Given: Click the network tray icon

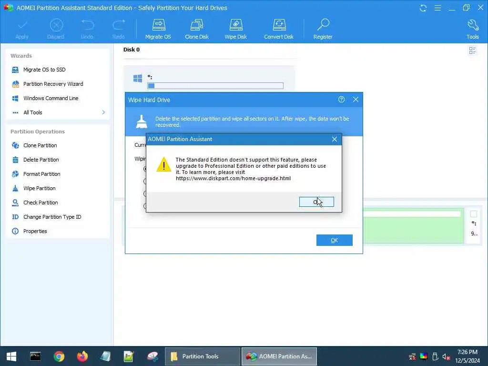Looking at the screenshot, I should coord(412,356).
